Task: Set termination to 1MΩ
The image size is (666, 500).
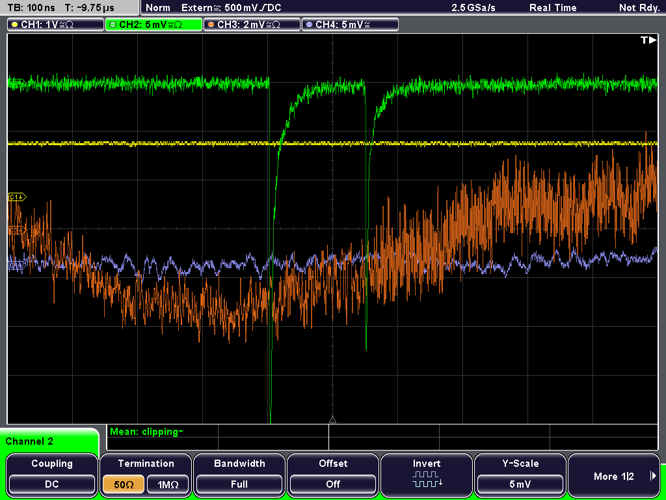Action: 168,484
